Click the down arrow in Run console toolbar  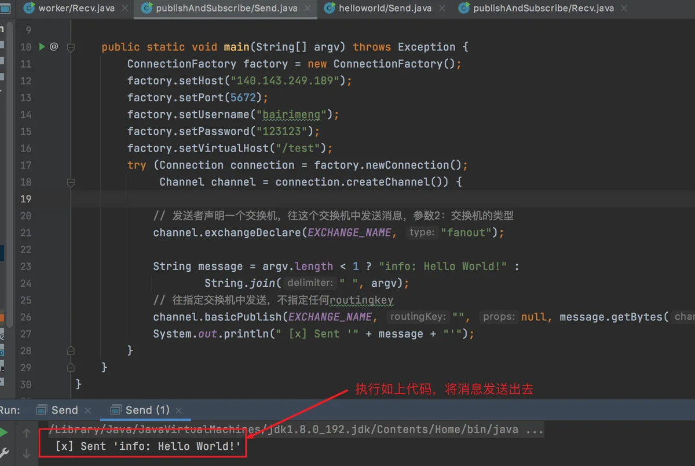click(x=26, y=454)
